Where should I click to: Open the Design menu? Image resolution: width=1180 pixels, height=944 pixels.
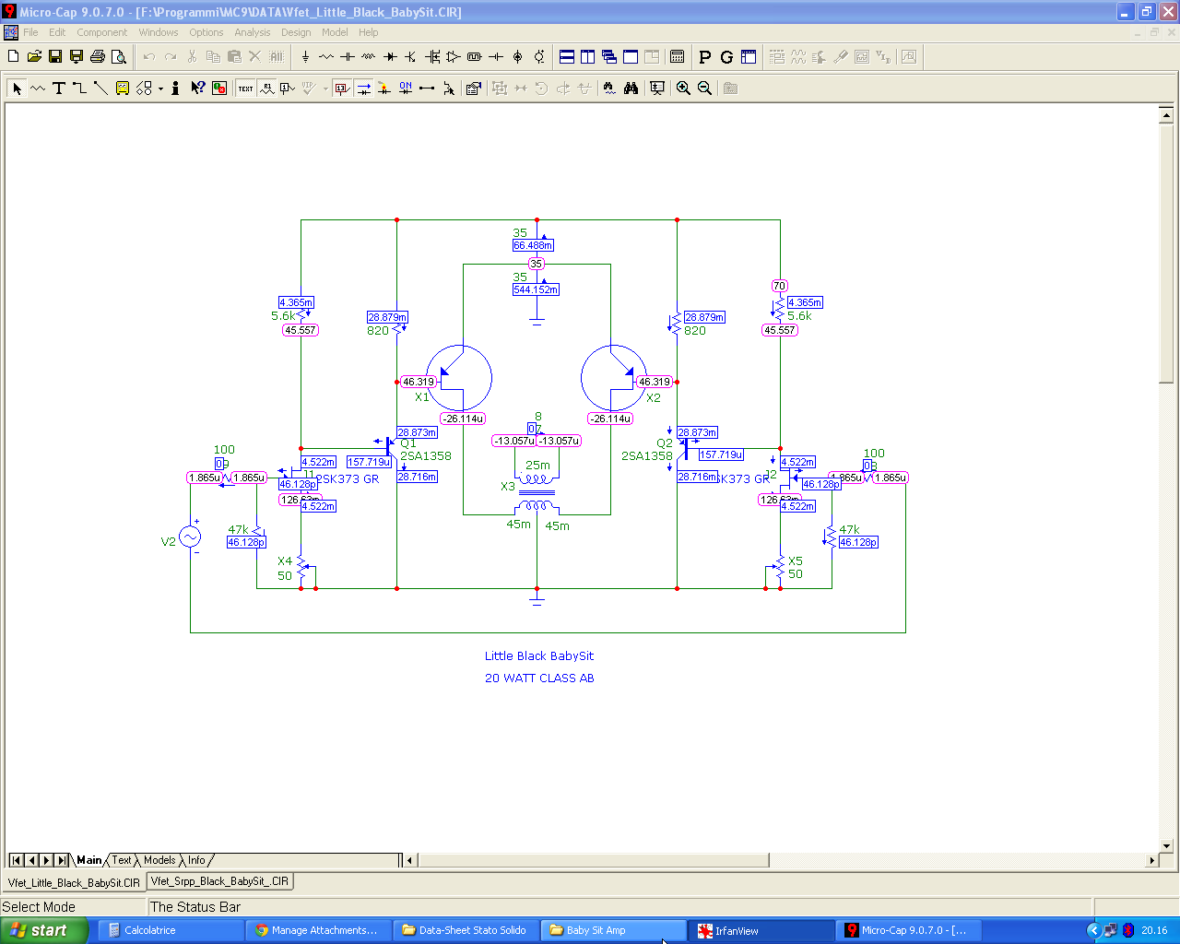(296, 32)
